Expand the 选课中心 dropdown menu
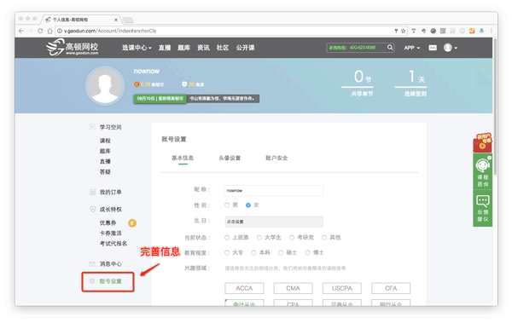Image resolution: width=512 pixels, height=323 pixels. click(x=137, y=48)
